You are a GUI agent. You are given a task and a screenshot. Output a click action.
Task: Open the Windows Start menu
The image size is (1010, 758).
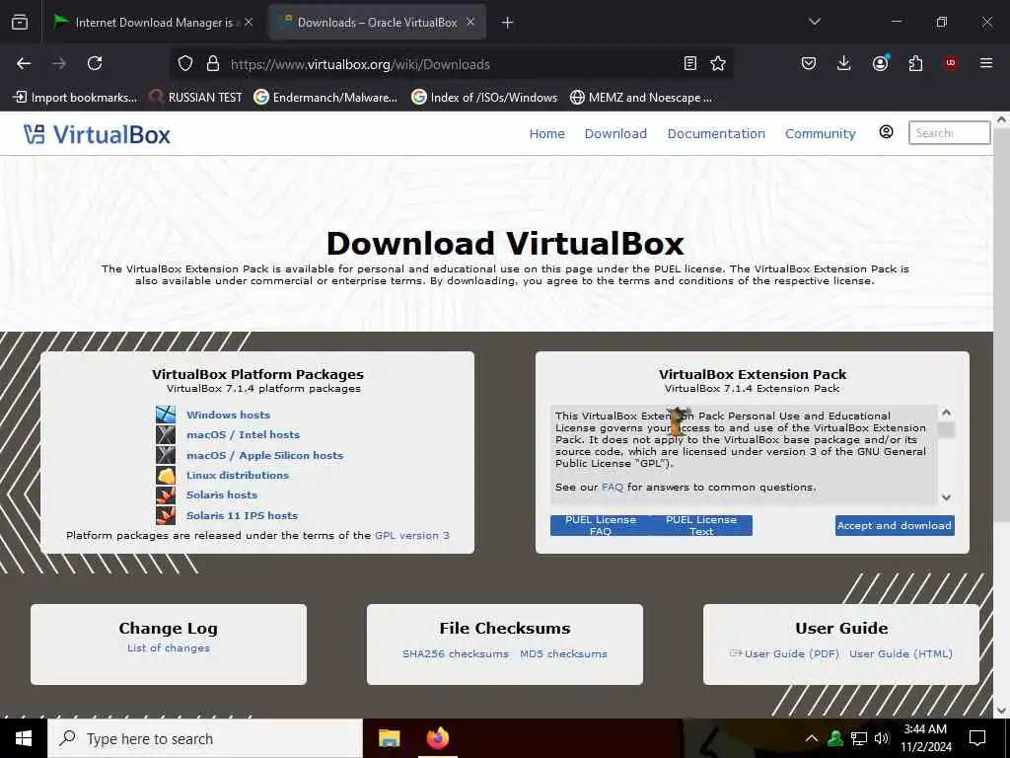click(x=24, y=738)
